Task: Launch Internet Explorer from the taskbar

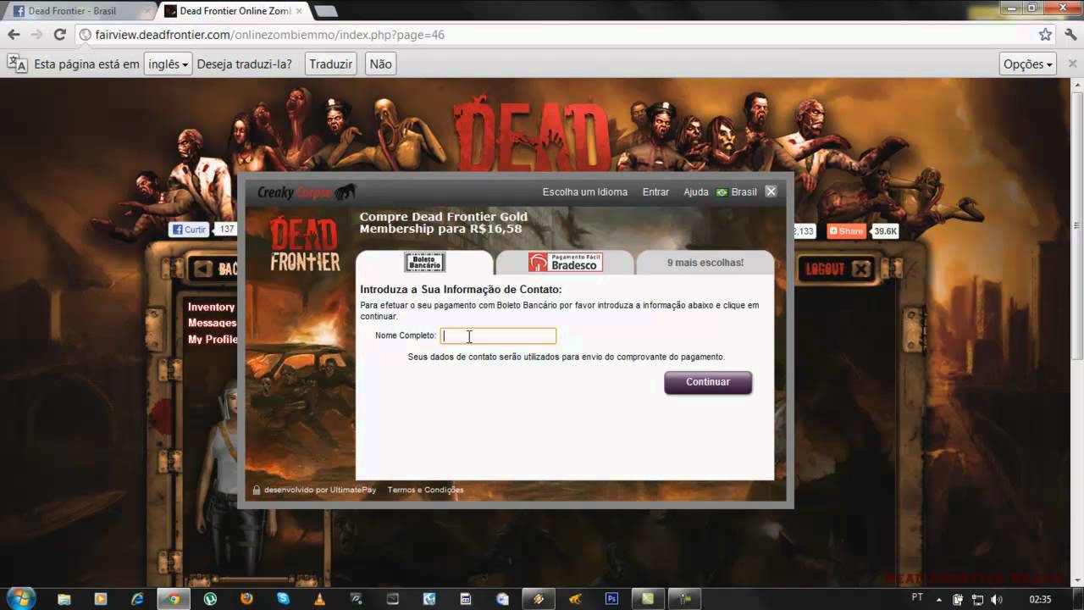Action: tap(137, 599)
